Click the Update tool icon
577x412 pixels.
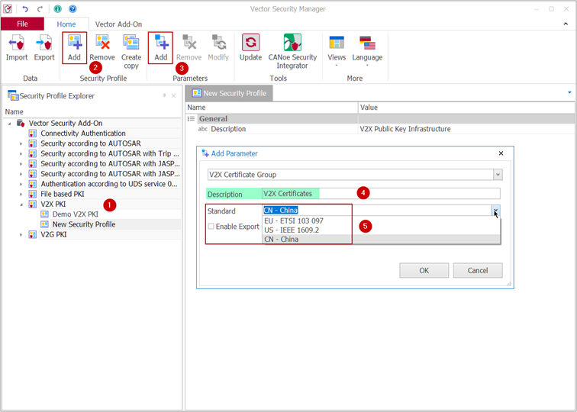click(250, 48)
